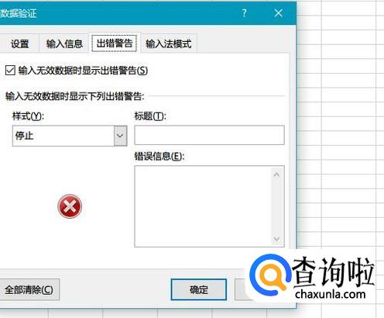The width and height of the screenshot is (384, 318).
Task: Select the 出错警告 tab
Action: 115,43
